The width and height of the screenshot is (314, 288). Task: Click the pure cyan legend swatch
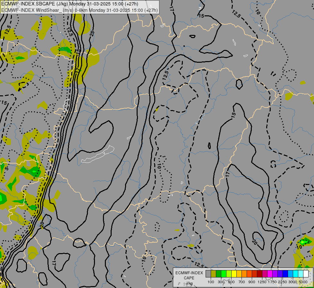click(x=296, y=274)
